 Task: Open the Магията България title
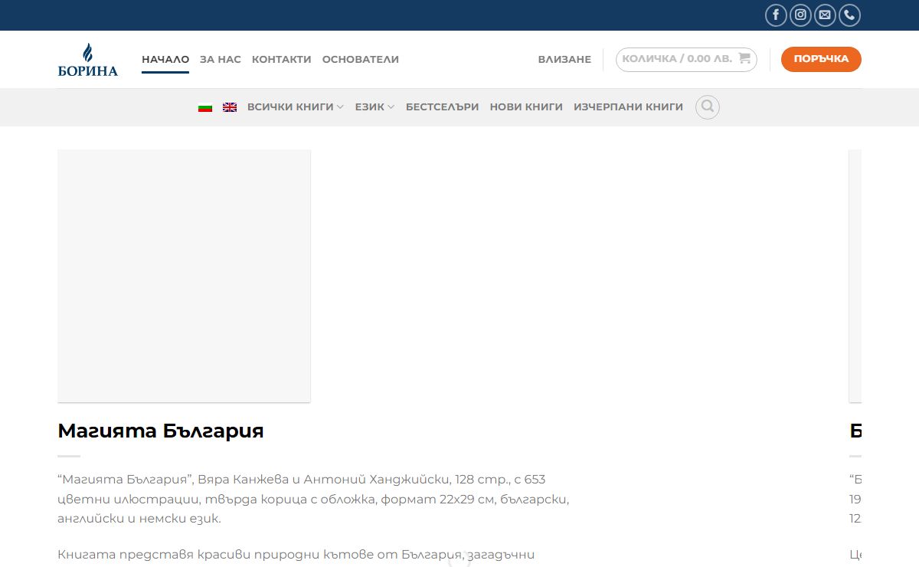point(161,431)
